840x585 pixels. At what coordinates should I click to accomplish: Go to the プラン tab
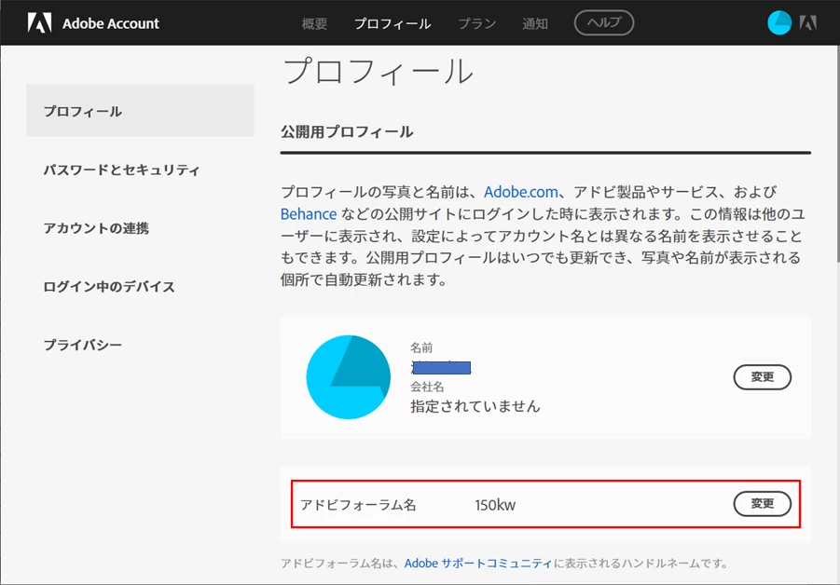coord(476,24)
